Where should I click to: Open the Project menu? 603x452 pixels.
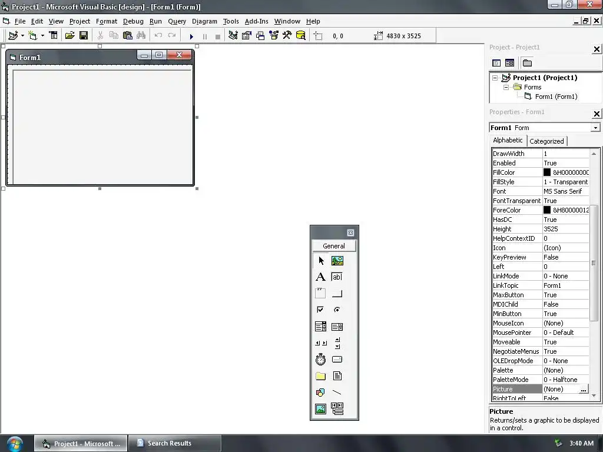[79, 21]
